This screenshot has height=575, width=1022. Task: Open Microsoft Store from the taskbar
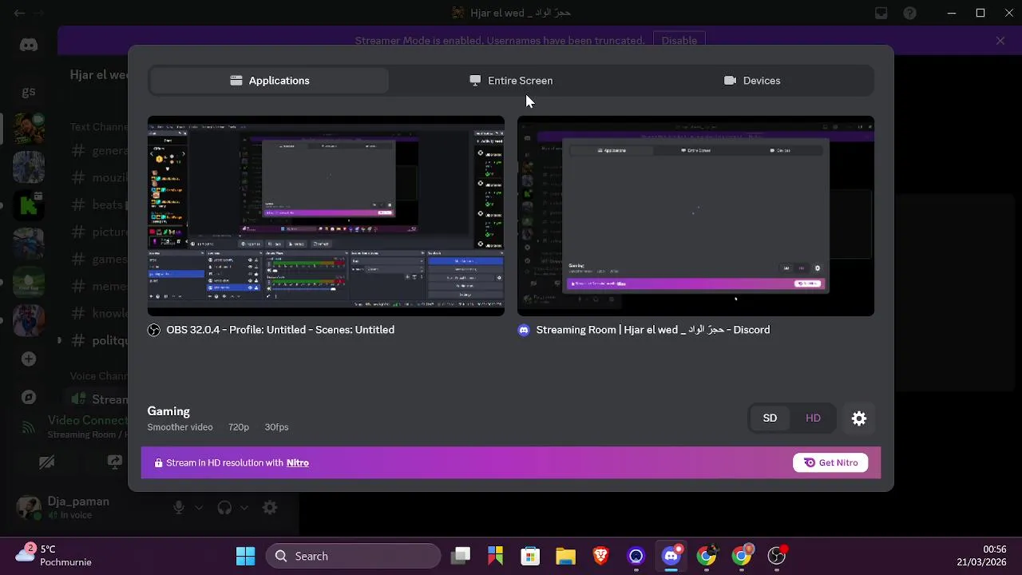(530, 556)
